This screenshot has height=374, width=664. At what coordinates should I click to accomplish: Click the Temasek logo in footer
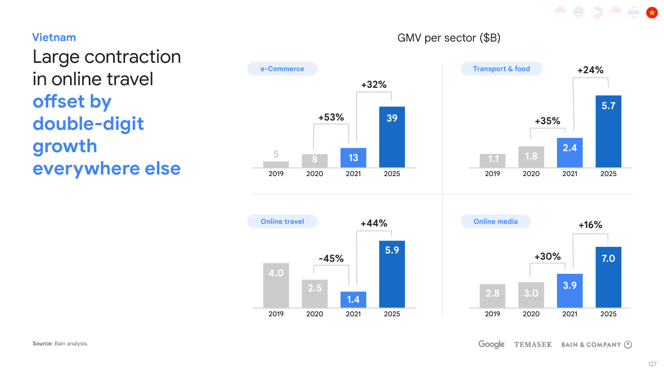[x=533, y=344]
